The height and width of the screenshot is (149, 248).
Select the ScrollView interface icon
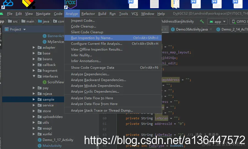coord(45,82)
